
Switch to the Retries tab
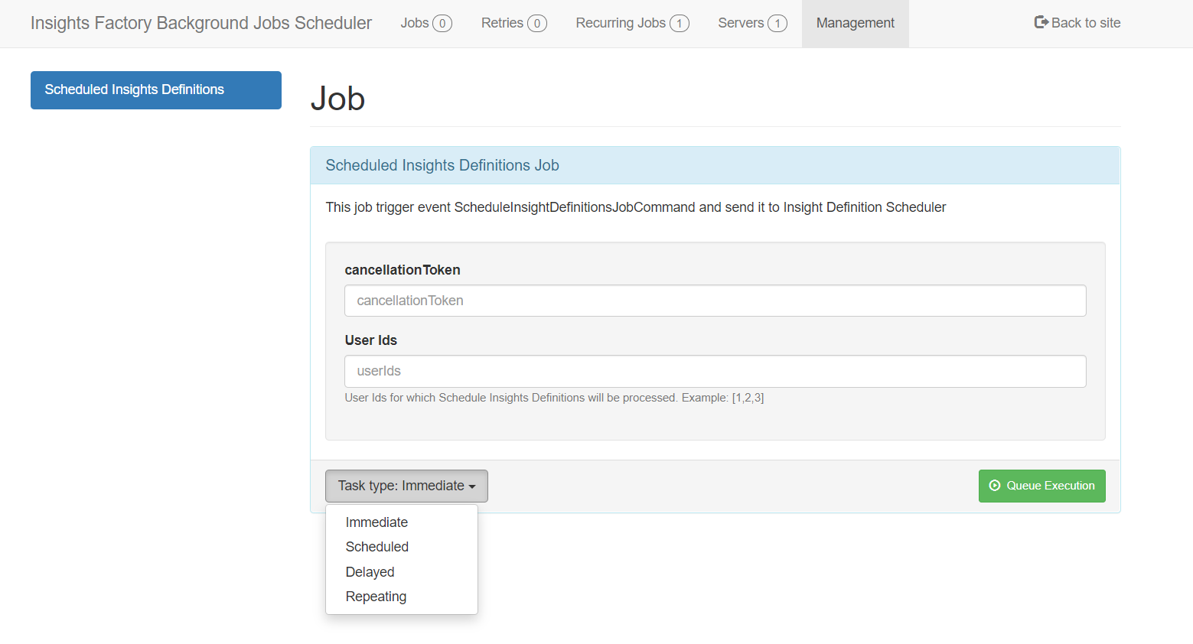click(x=513, y=23)
